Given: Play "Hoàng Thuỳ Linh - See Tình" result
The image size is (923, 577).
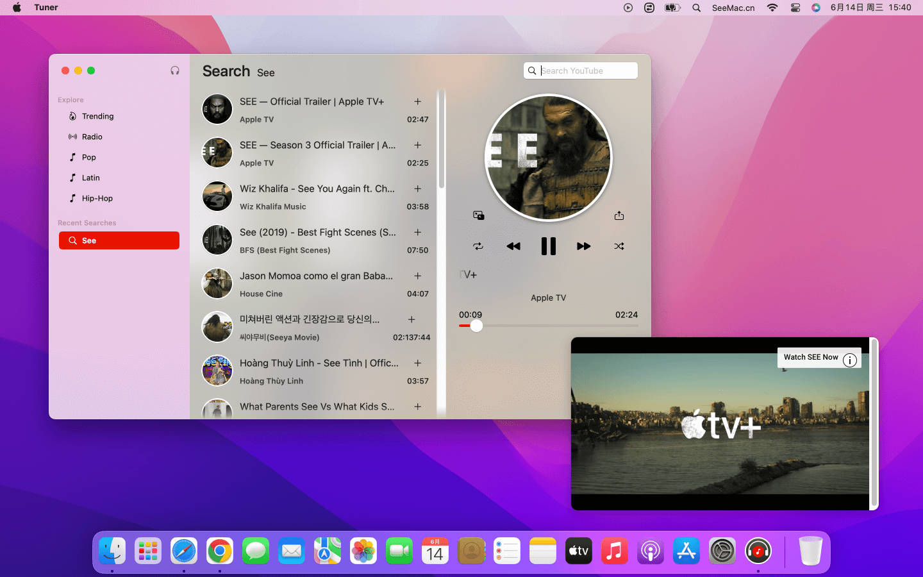Looking at the screenshot, I should coord(319,363).
